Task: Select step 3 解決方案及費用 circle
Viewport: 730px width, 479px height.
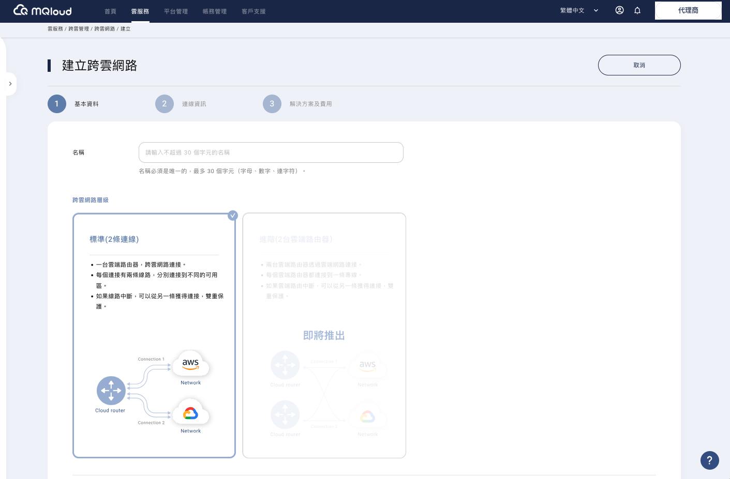Action: tap(272, 104)
